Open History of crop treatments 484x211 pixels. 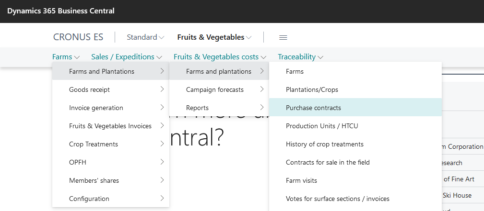[355, 144]
